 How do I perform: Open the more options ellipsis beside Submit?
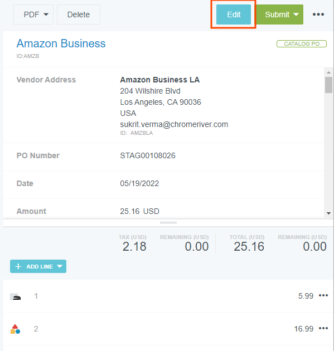tap(318, 14)
